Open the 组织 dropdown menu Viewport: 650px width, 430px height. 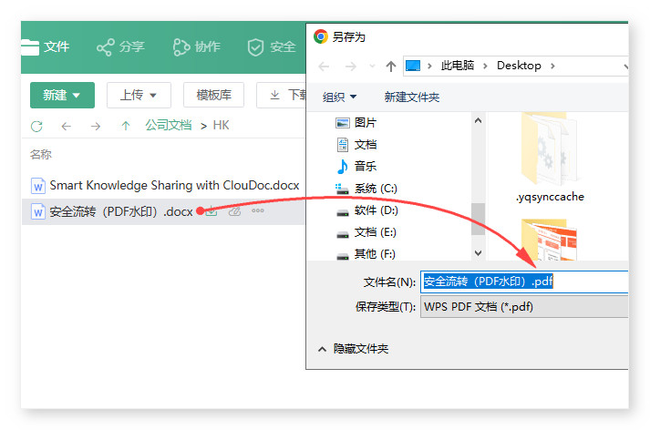tap(339, 97)
